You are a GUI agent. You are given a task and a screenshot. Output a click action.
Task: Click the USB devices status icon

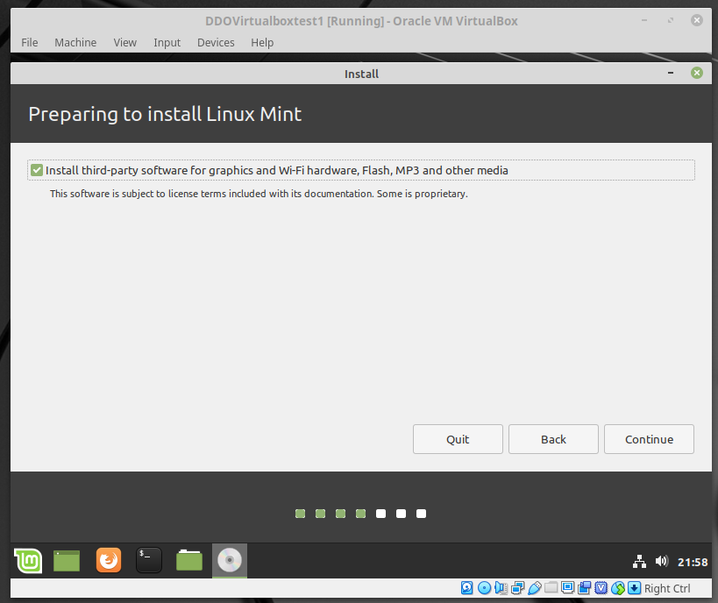coord(535,588)
